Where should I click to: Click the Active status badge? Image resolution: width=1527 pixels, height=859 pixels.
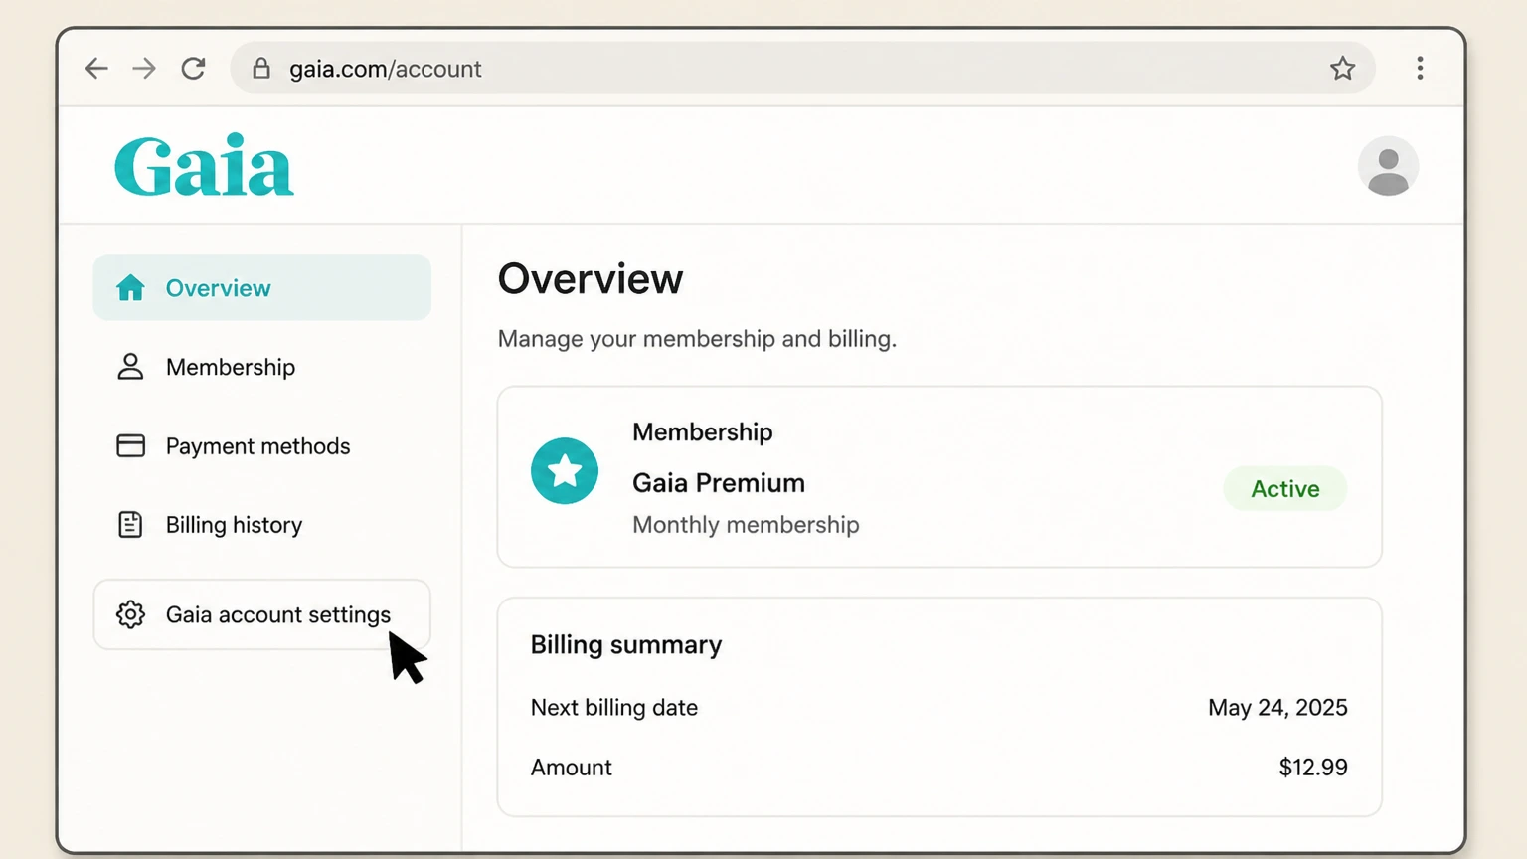click(1285, 488)
